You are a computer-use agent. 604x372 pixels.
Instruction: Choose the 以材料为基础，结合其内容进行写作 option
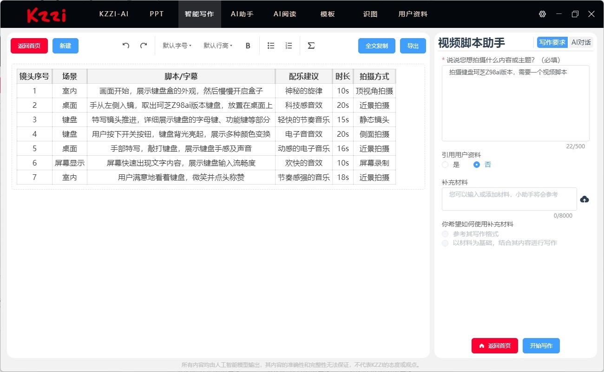point(445,243)
